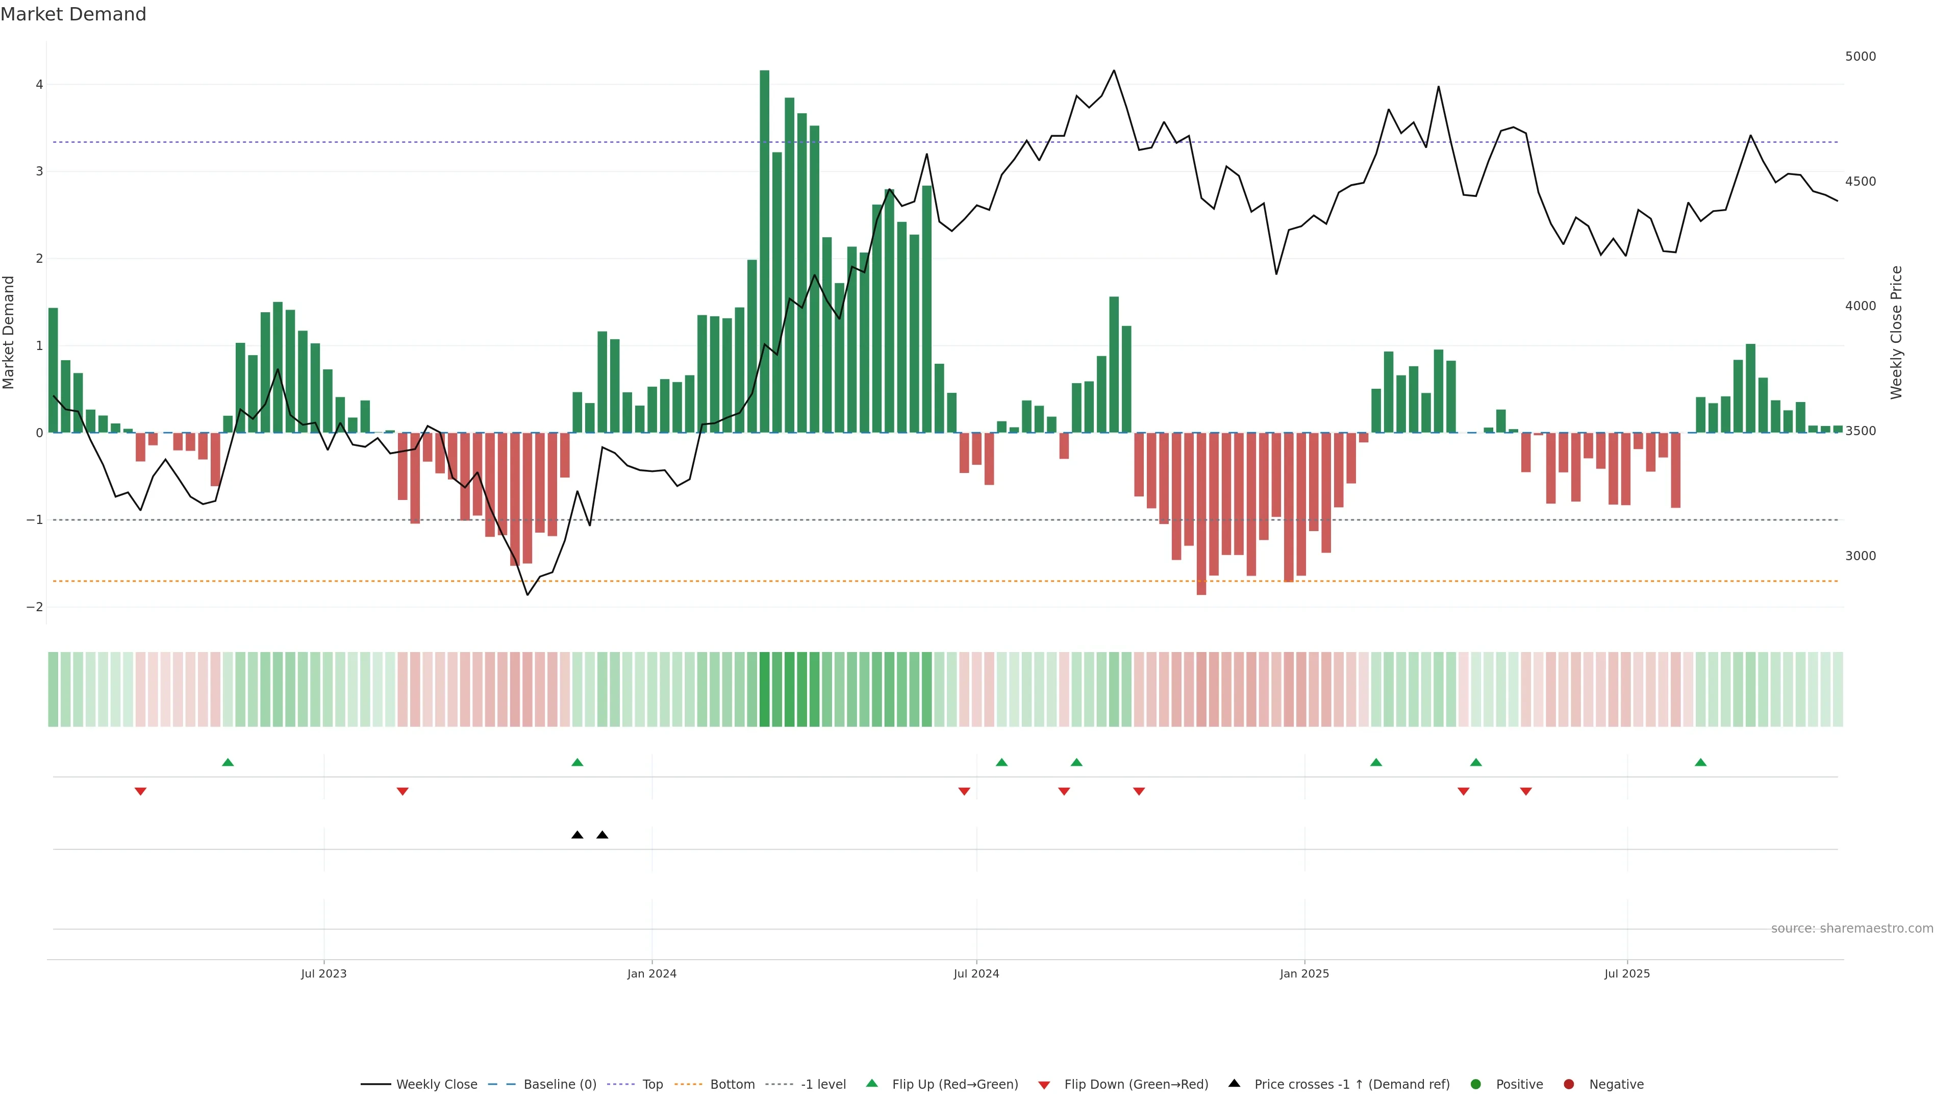
Task: Click the green Positive dot in legend
Action: 1476,1084
